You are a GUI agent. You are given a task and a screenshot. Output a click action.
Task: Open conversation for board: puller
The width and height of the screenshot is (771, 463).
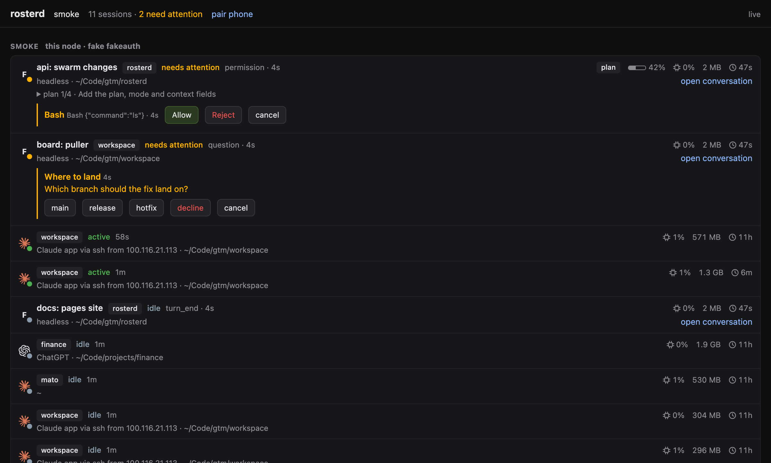pyautogui.click(x=716, y=158)
